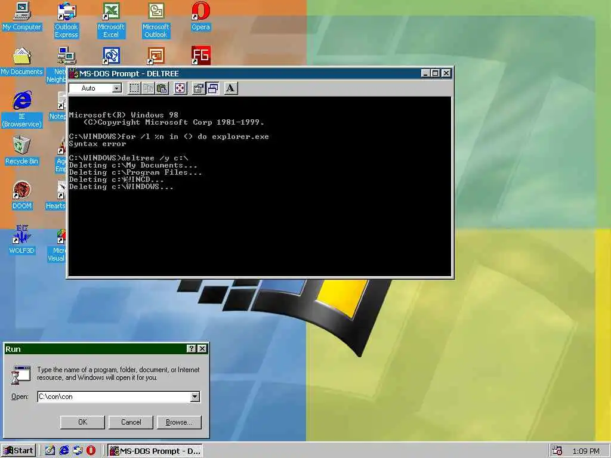Select the Recycle Bin icon
This screenshot has height=458, width=611.
[x=22, y=150]
